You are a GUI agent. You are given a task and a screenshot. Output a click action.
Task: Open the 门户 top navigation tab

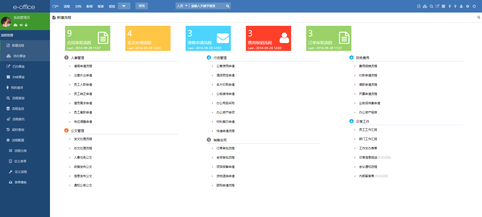56,6
